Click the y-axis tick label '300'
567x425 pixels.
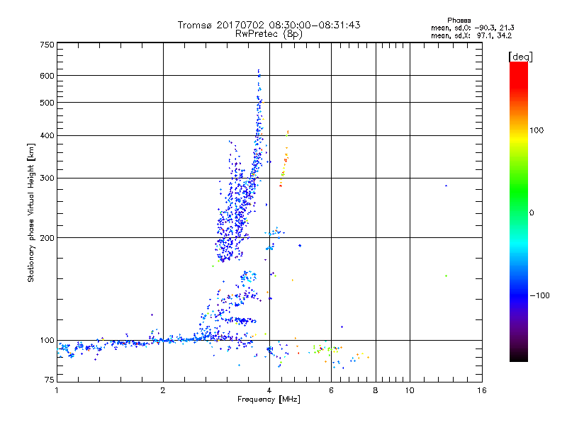click(47, 178)
